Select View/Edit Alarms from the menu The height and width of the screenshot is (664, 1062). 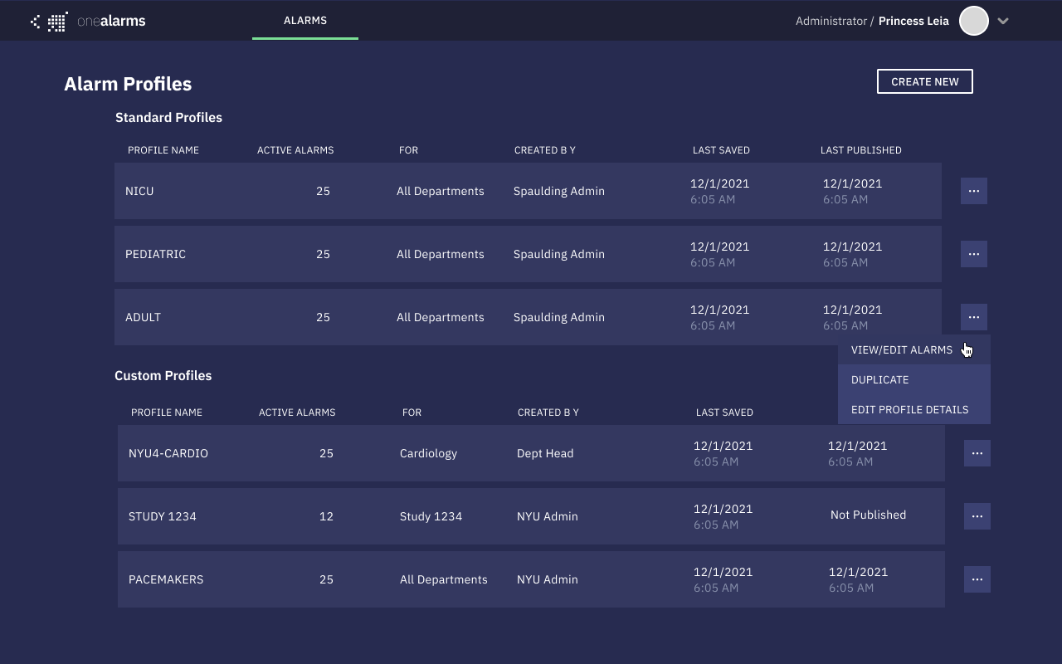pyautogui.click(x=901, y=350)
